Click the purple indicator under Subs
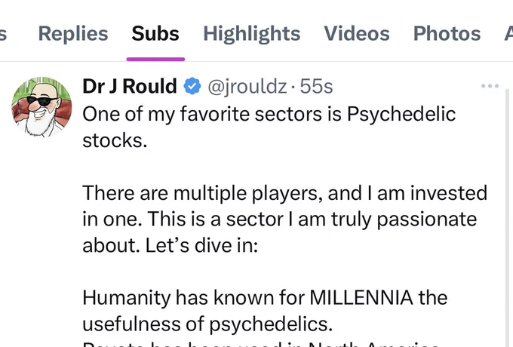 pos(155,59)
